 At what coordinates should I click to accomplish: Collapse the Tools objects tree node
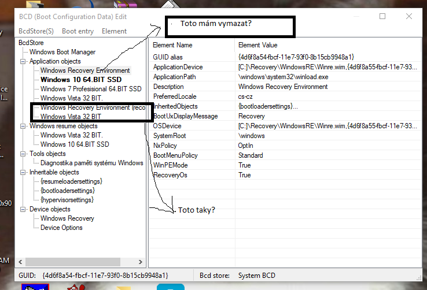click(x=23, y=154)
